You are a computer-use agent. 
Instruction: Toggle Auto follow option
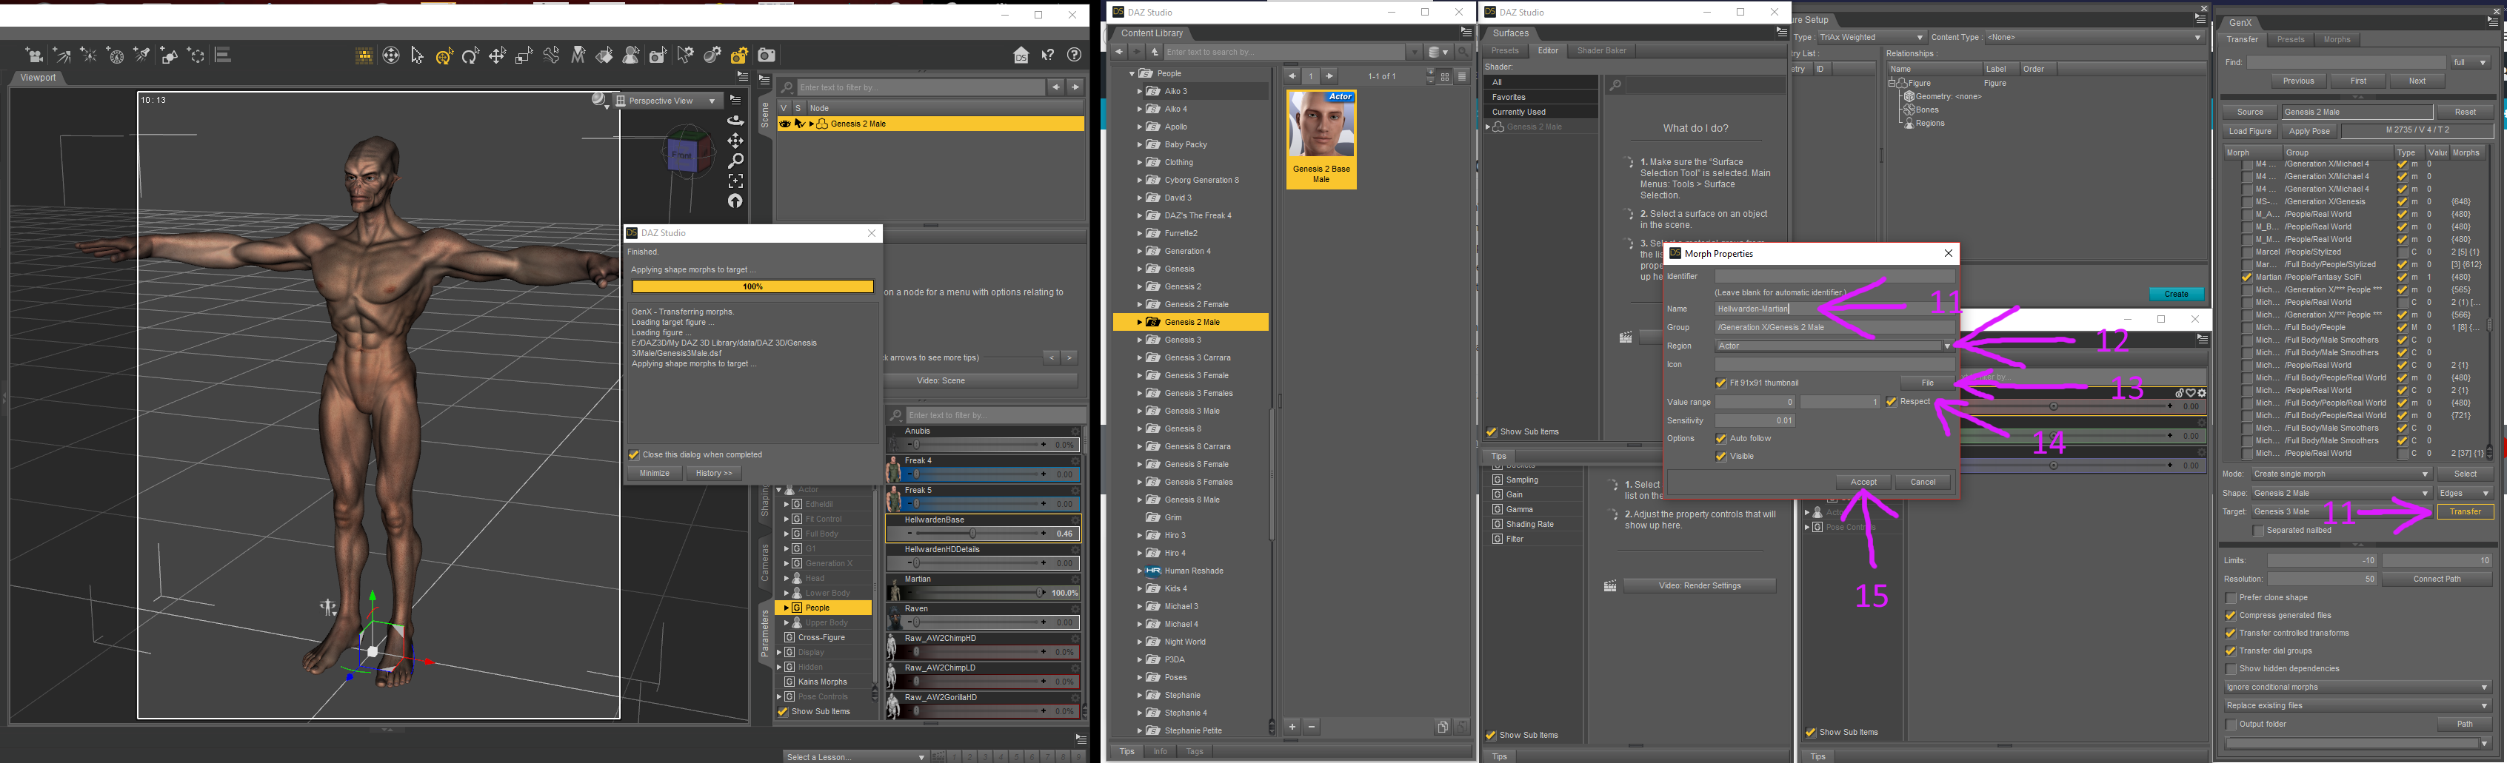click(1720, 438)
